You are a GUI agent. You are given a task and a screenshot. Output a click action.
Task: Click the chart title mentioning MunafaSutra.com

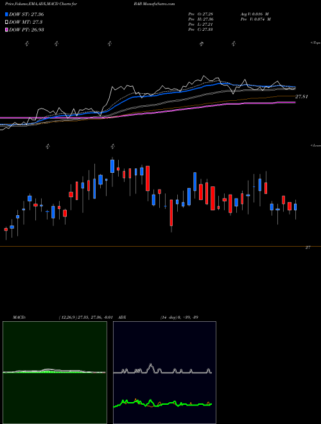click(90, 4)
